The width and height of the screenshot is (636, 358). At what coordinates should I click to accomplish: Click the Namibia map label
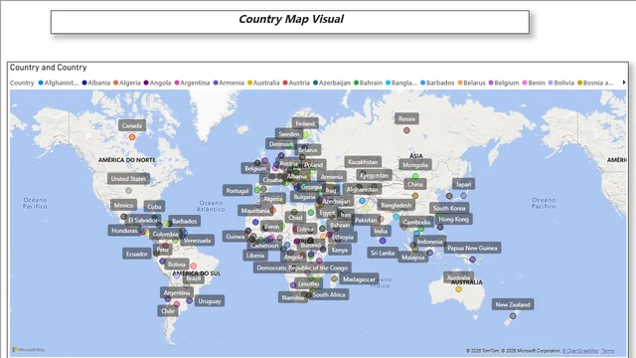(x=293, y=297)
